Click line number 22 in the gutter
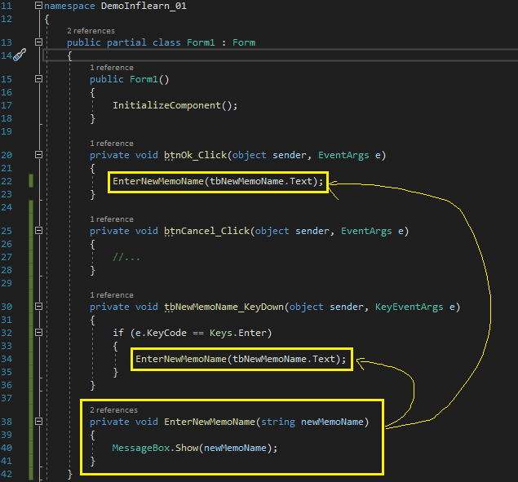This screenshot has width=518, height=482. (x=7, y=181)
